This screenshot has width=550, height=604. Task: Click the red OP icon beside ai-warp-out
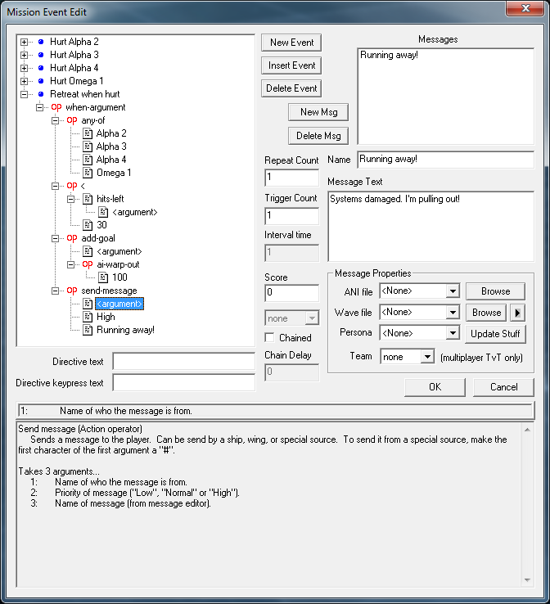click(x=88, y=264)
